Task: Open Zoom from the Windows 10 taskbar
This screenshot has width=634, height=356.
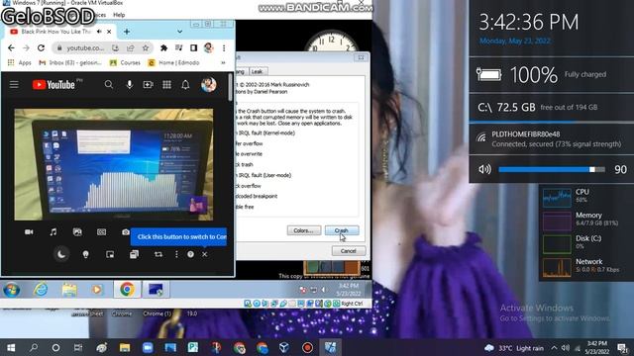Action: 148,348
